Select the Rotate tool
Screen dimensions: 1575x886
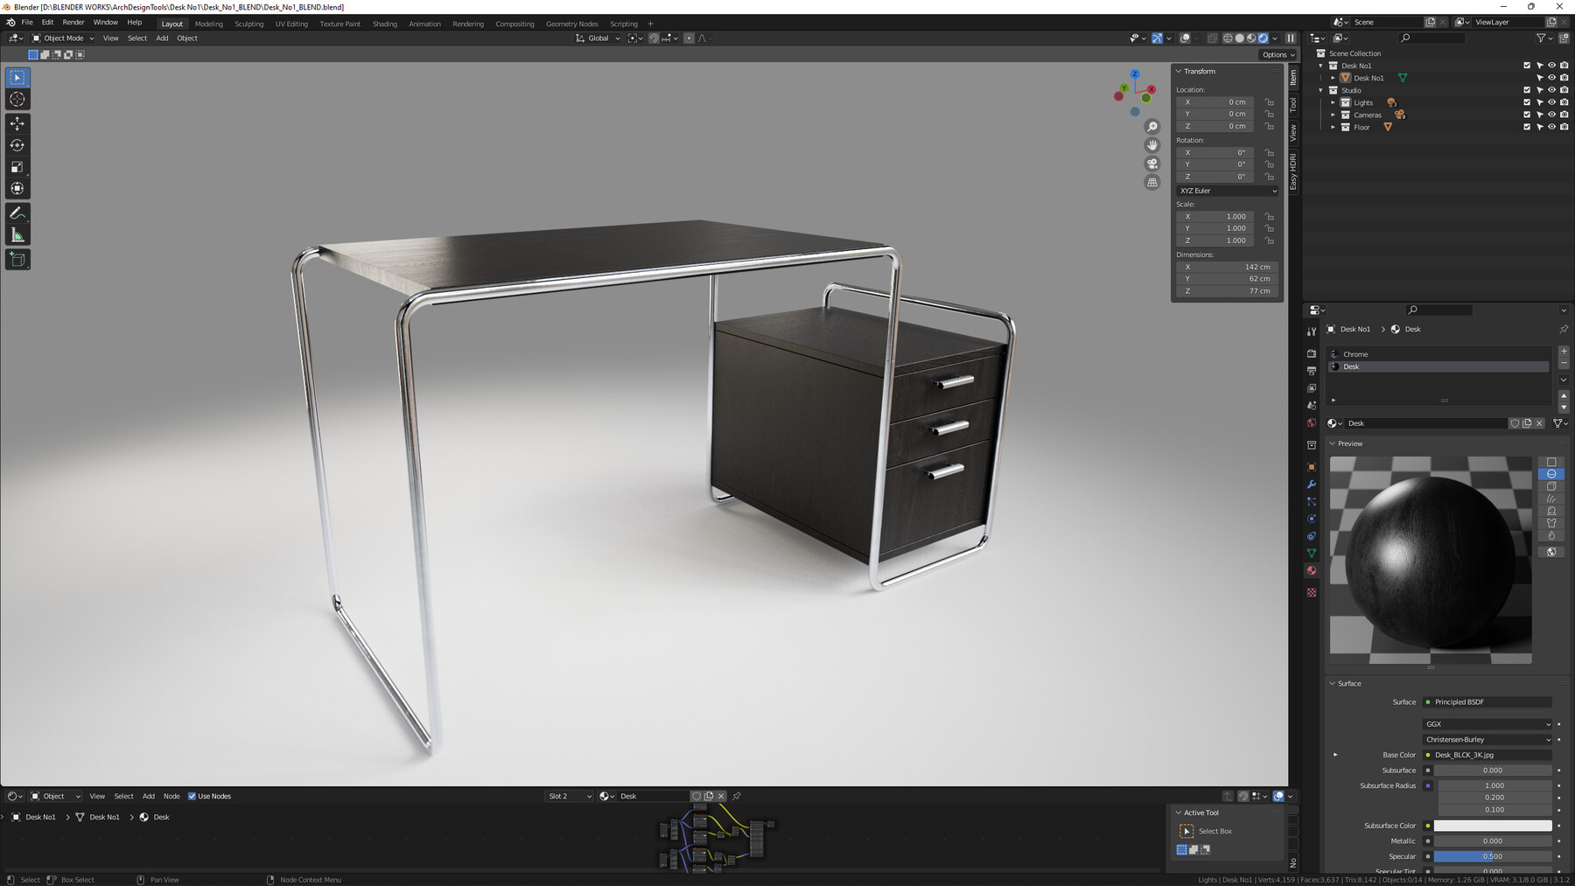pyautogui.click(x=17, y=145)
